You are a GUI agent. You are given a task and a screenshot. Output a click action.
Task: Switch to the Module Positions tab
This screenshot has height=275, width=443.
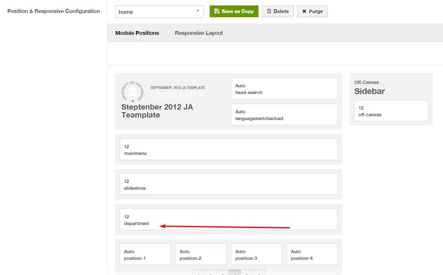[x=137, y=33]
